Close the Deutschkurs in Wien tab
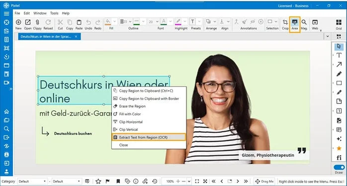Viewport: 347px width, 186px height. (76, 36)
